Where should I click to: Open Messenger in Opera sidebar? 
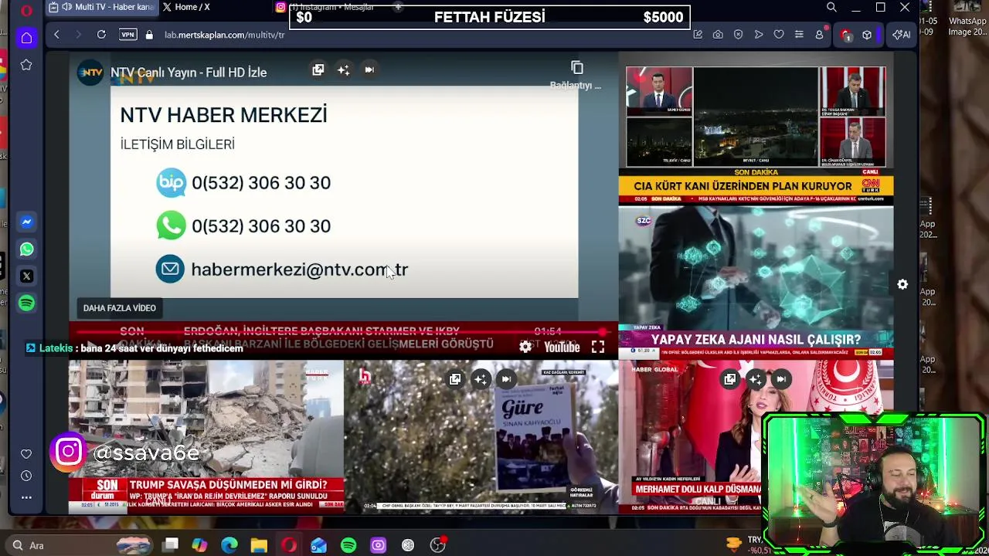pos(26,222)
